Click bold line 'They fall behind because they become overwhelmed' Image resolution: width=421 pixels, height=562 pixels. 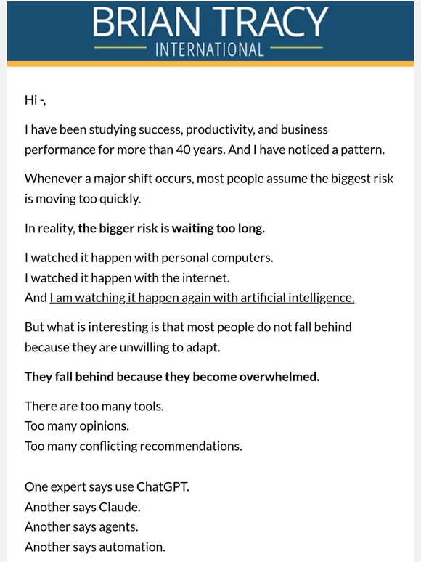tap(172, 377)
